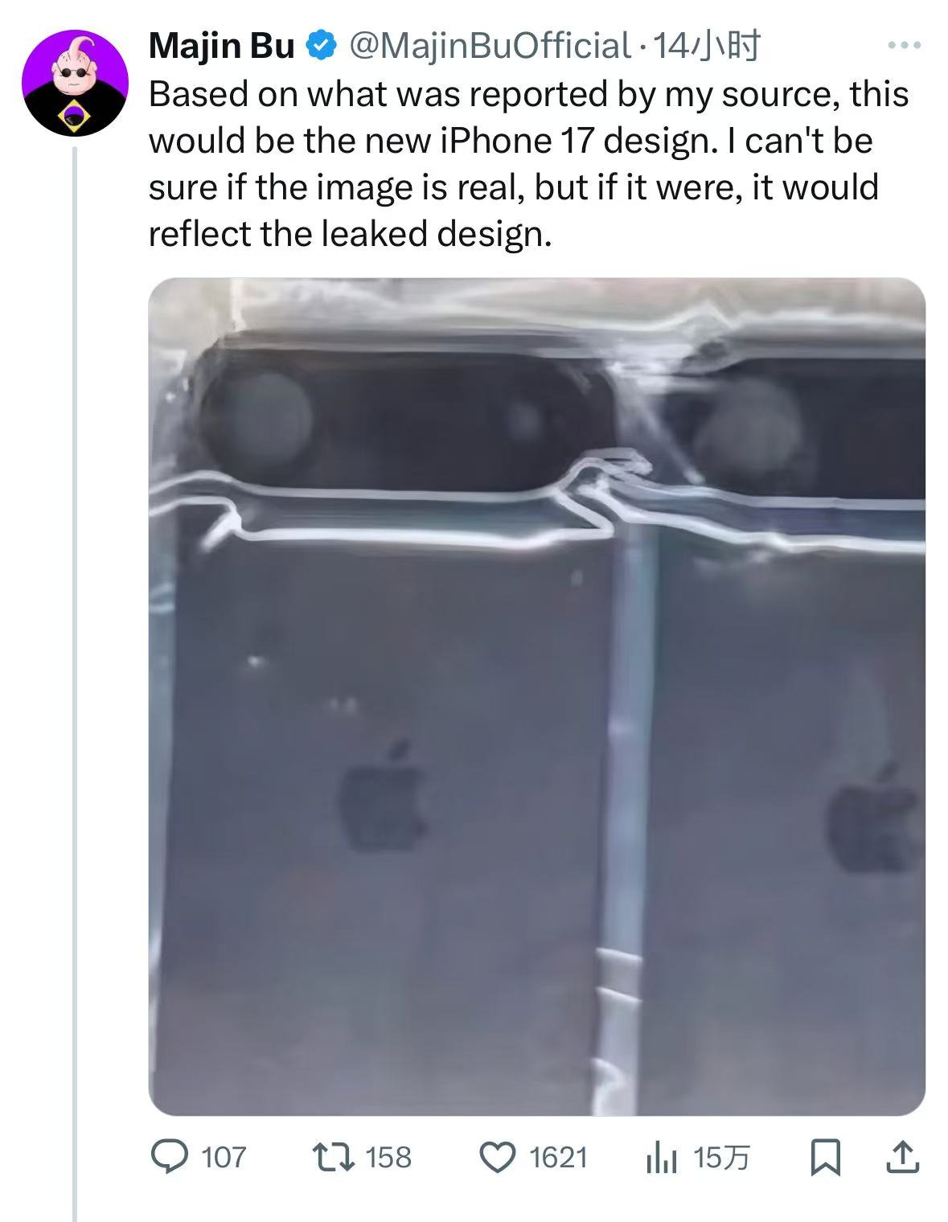Click the 15万 views count

pyautogui.click(x=721, y=1158)
